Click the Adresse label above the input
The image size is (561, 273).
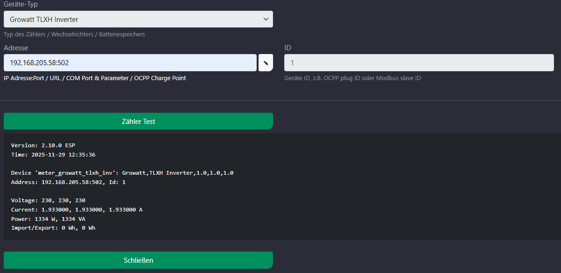tap(16, 48)
